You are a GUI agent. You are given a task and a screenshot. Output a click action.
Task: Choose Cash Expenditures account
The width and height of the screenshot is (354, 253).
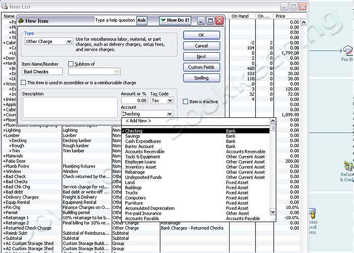[x=196, y=141]
